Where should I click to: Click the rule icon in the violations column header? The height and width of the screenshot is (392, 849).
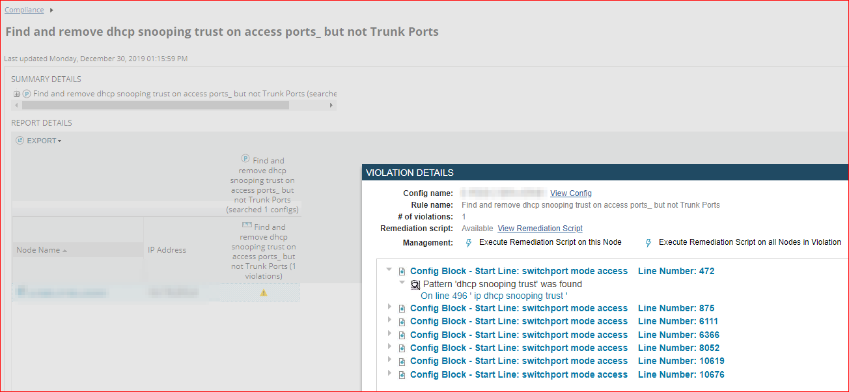[247, 225]
